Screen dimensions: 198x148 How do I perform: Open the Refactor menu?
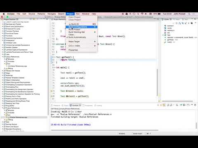pos(41,14)
